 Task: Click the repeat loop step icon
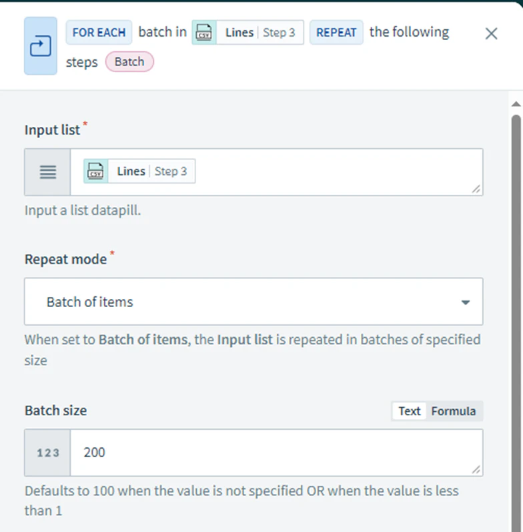click(x=41, y=46)
